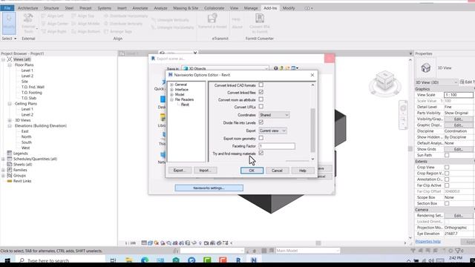This screenshot has width=475, height=267.
Task: Toggle Section Box checkbox in Properties
Action: 447,203
